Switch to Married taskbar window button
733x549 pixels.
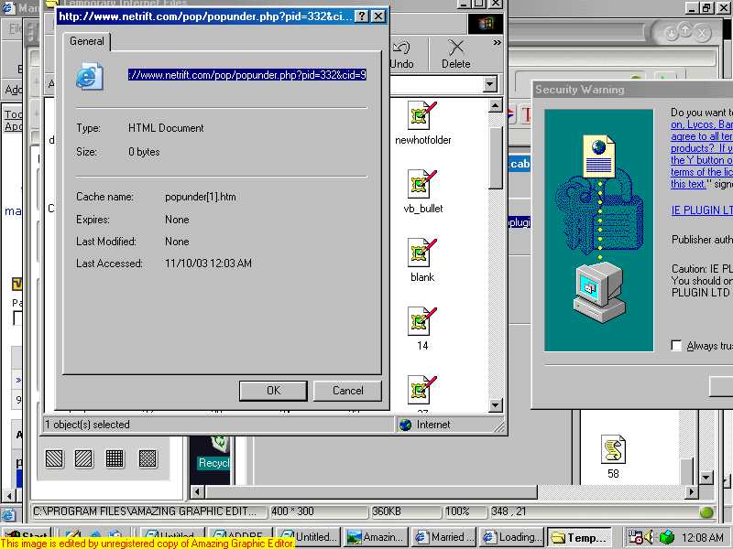coord(443,537)
